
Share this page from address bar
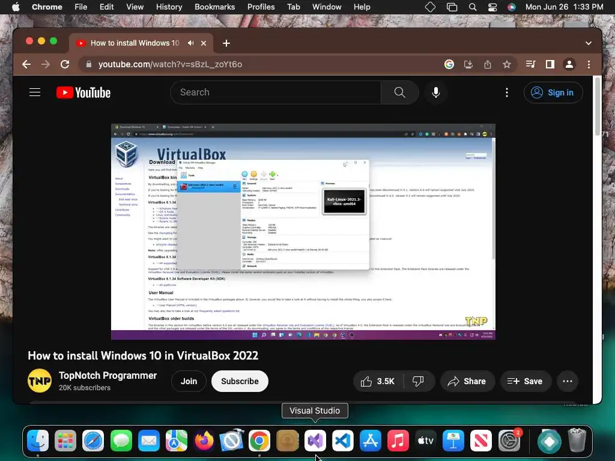click(x=488, y=64)
